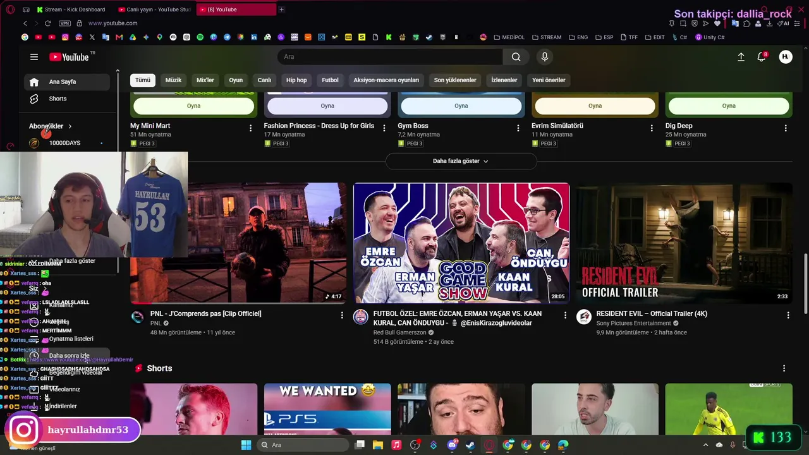Image resolution: width=809 pixels, height=455 pixels.
Task: Open the Resident Evil trailer thumbnail
Action: point(684,243)
